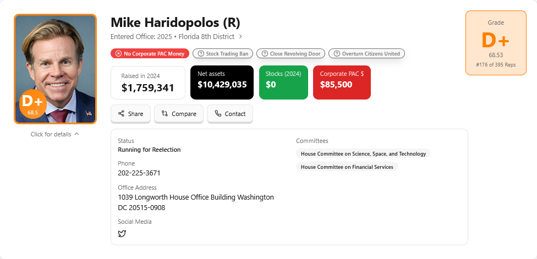
Task: Click the Stock Trading Ban question icon
Action: click(x=201, y=53)
